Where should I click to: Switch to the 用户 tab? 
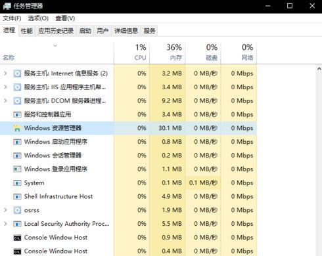pos(103,31)
